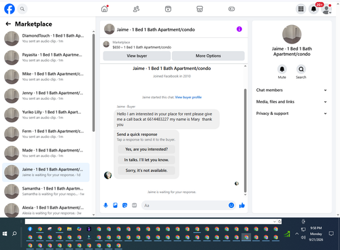The image size is (340, 250).
Task: Select the highlighted Jaime conversation row
Action: pyautogui.click(x=46, y=172)
